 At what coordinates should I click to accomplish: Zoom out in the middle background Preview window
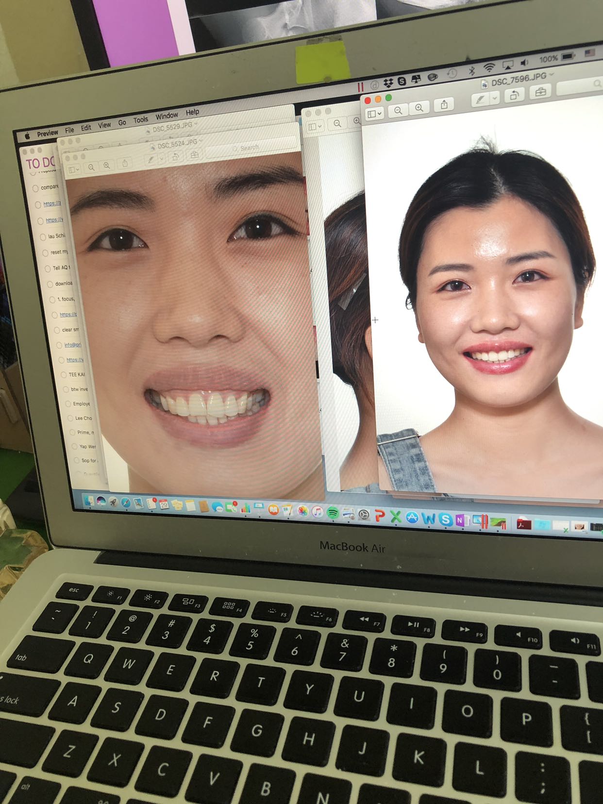coord(337,124)
